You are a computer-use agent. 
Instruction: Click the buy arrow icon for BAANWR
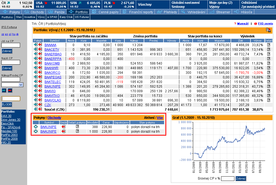(x=36, y=68)
